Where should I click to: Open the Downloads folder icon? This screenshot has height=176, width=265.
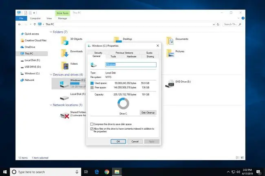tap(64, 53)
